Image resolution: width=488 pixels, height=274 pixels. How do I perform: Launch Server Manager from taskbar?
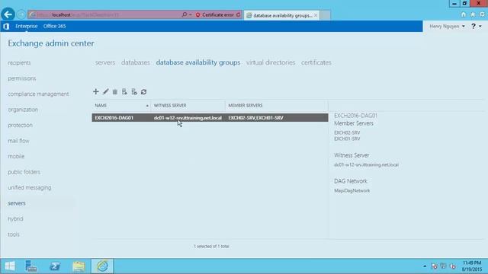[30, 266]
